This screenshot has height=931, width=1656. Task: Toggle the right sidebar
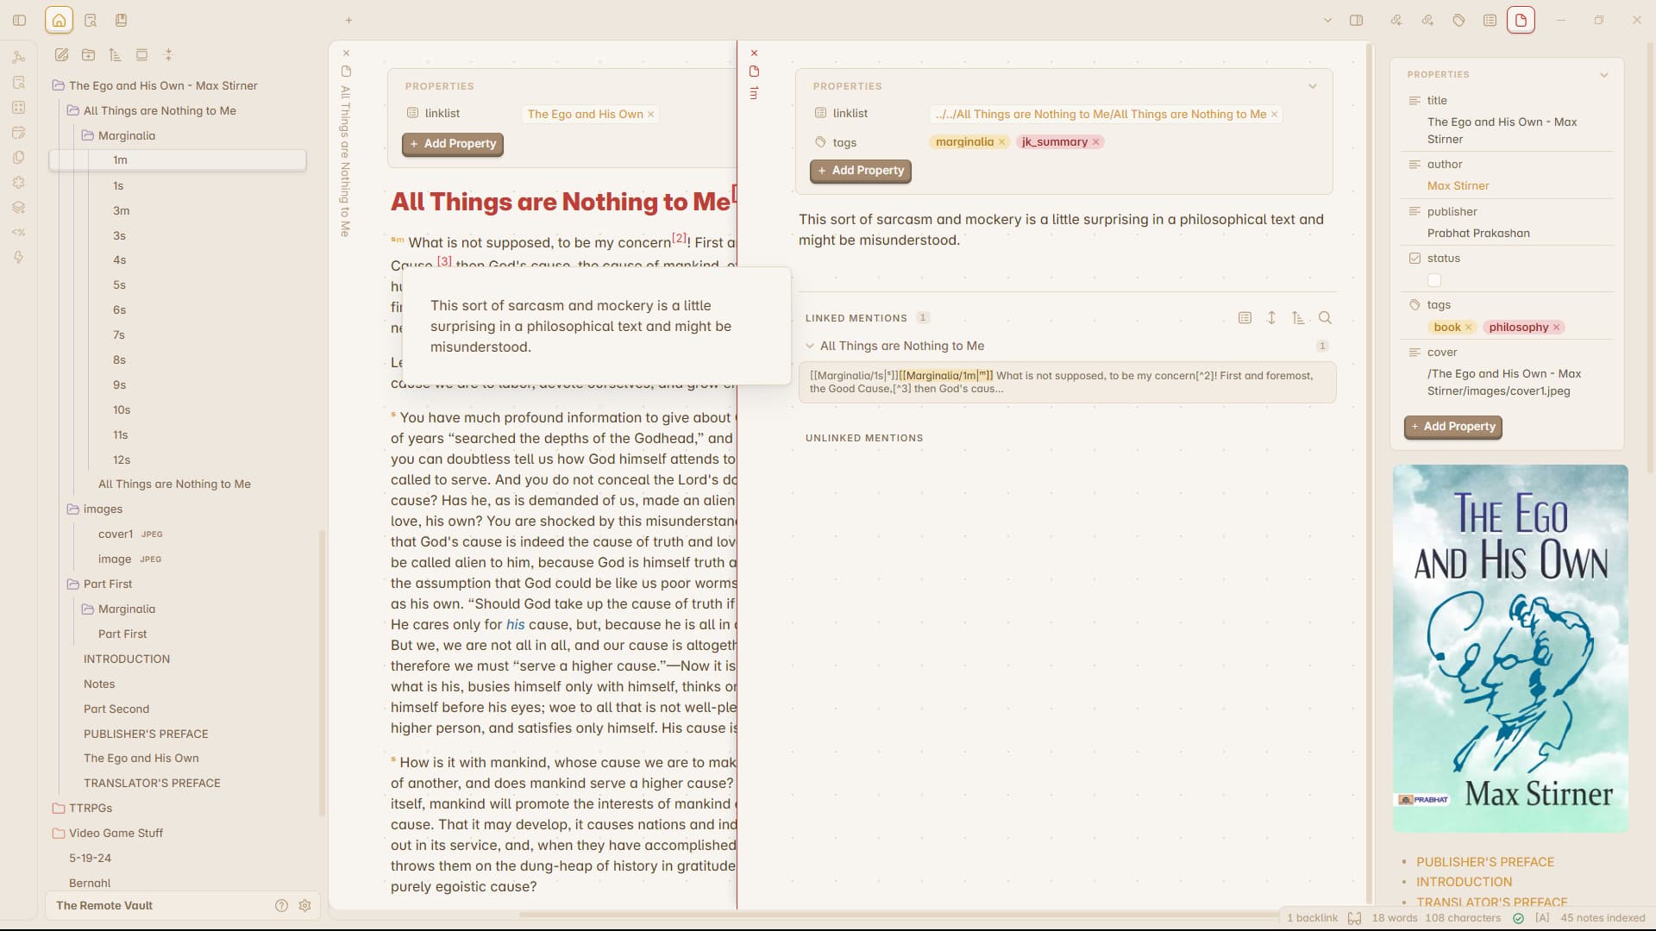[x=1356, y=20]
